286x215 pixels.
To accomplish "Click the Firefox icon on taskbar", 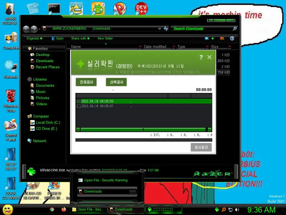I will [63, 209].
